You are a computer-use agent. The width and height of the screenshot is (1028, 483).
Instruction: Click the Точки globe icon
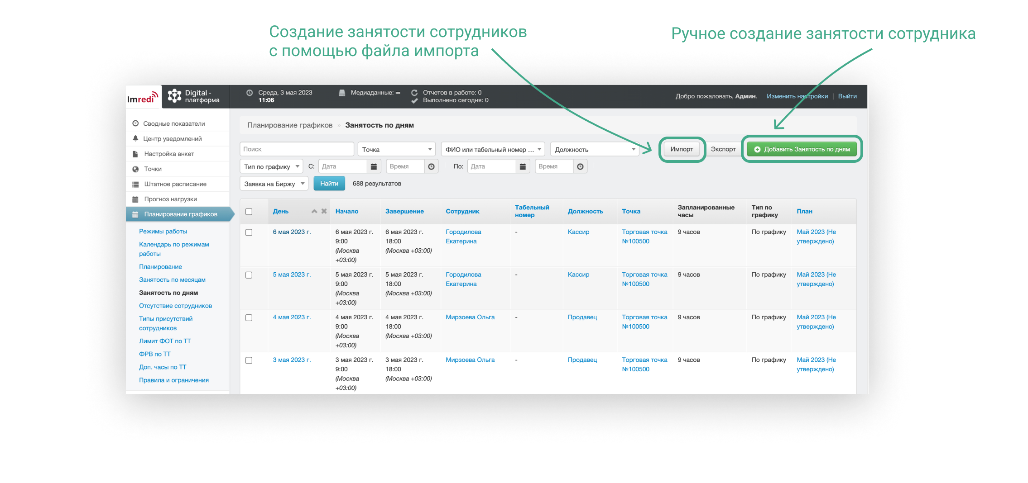(135, 169)
